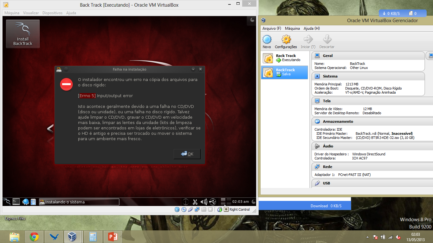Viewport: 433px width, 243px height.
Task: Select the Instalando o sistema taskbar entry
Action: 79,202
